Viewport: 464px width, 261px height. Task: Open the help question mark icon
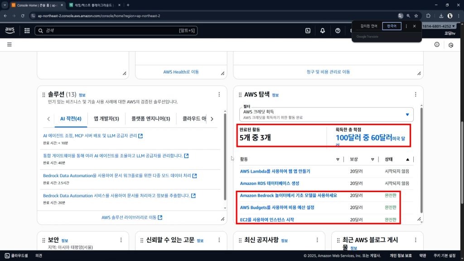point(338,30)
